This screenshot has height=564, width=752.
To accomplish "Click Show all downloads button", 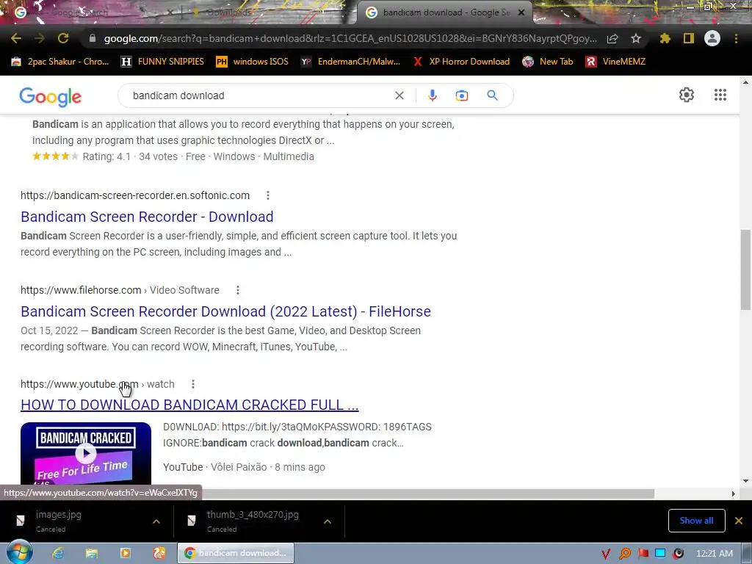I will [x=696, y=521].
